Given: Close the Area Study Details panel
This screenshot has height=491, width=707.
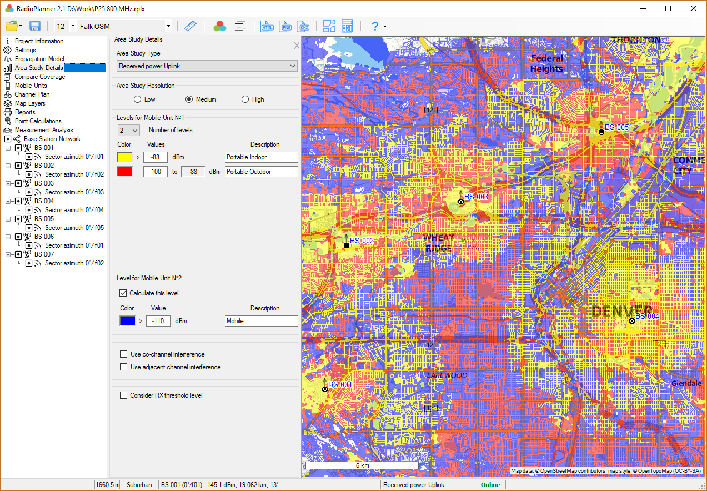Looking at the screenshot, I should tap(297, 46).
